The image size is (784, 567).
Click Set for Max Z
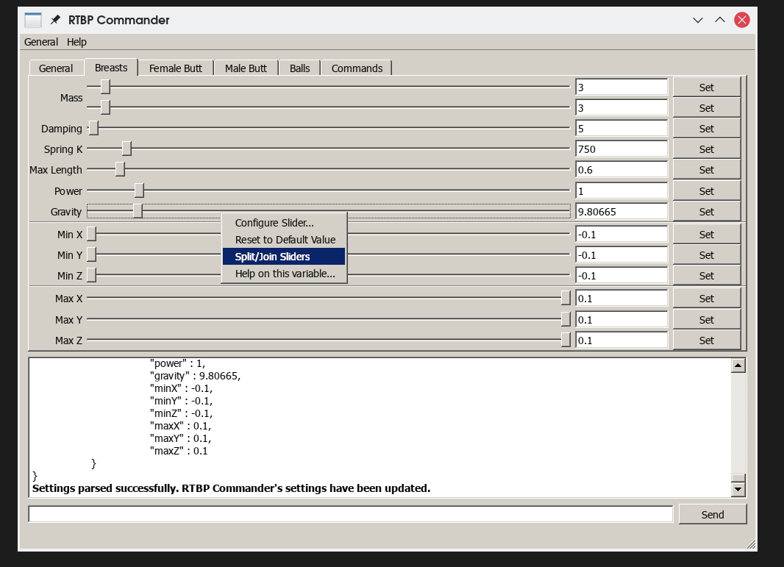click(707, 340)
